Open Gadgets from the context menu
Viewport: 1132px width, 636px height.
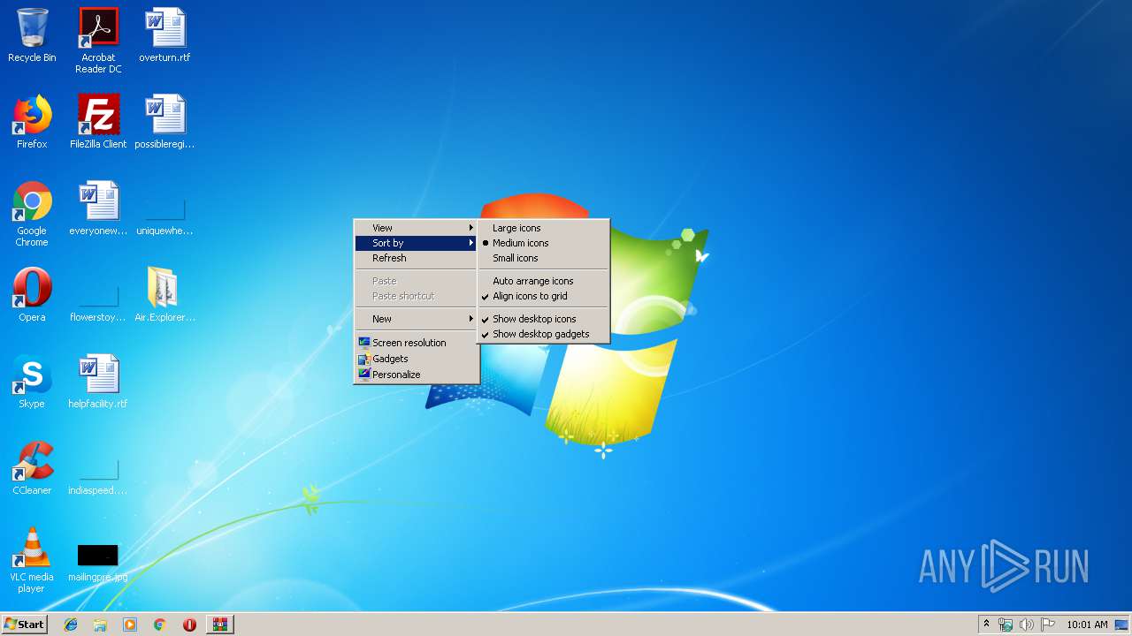pyautogui.click(x=416, y=359)
